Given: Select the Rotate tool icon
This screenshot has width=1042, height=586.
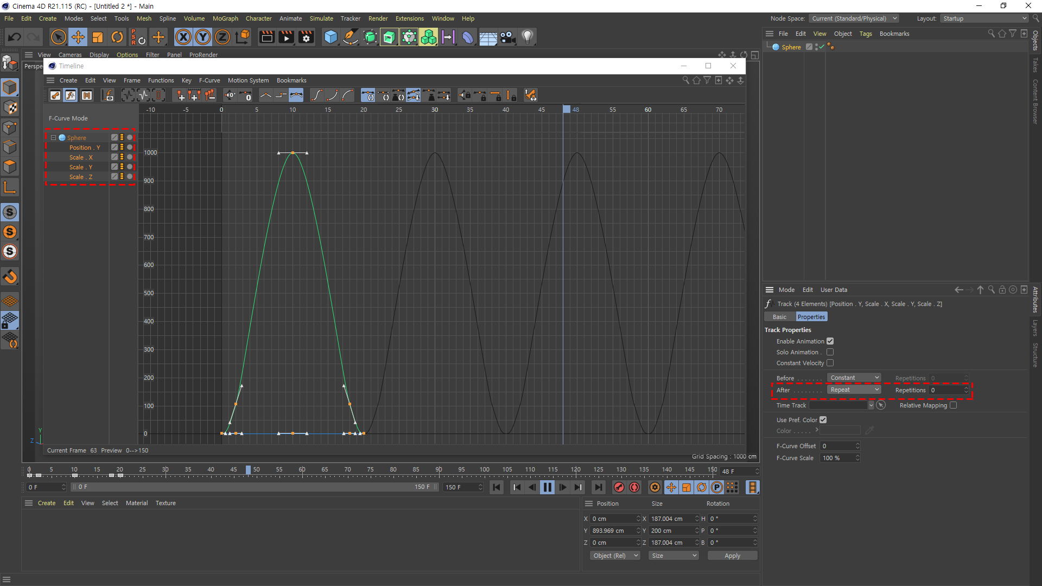Looking at the screenshot, I should (x=117, y=37).
